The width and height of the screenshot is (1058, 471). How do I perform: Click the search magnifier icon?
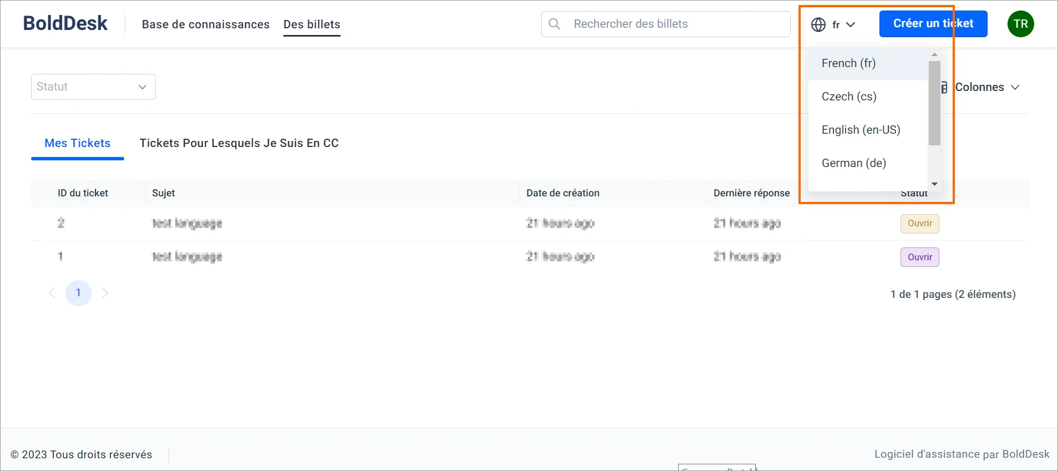(554, 24)
